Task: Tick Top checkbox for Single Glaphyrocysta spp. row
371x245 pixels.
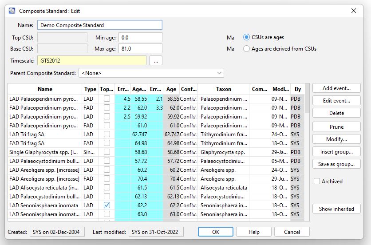Action: pyautogui.click(x=107, y=152)
